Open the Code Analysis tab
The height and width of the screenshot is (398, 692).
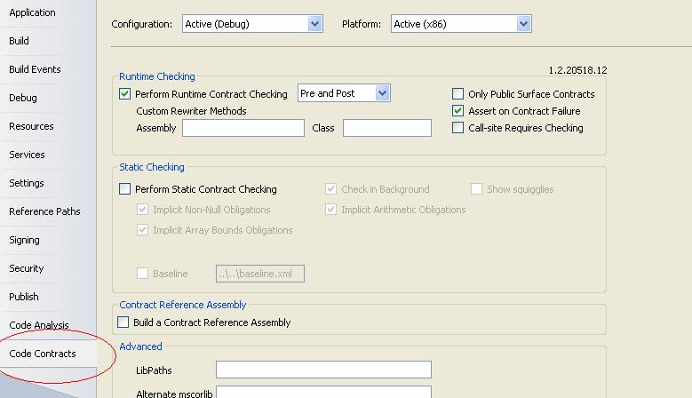point(38,325)
